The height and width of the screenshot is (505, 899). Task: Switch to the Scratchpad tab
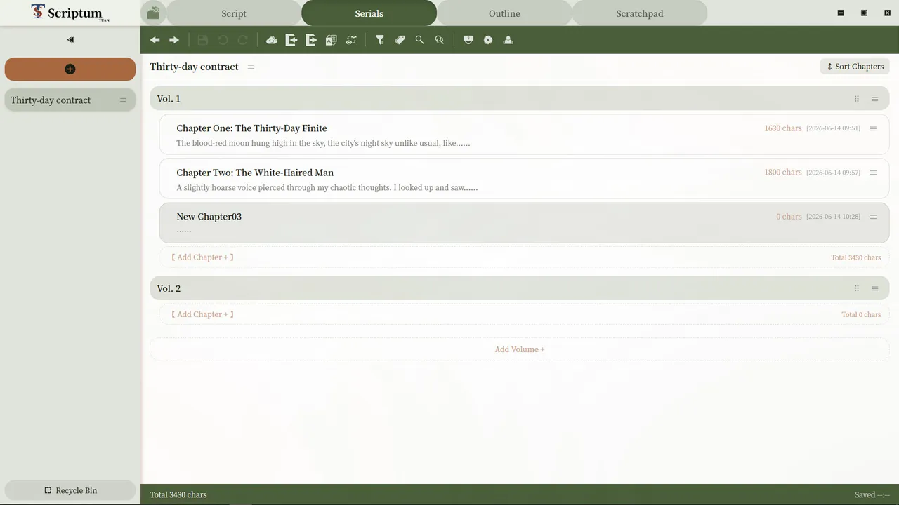[x=639, y=13]
